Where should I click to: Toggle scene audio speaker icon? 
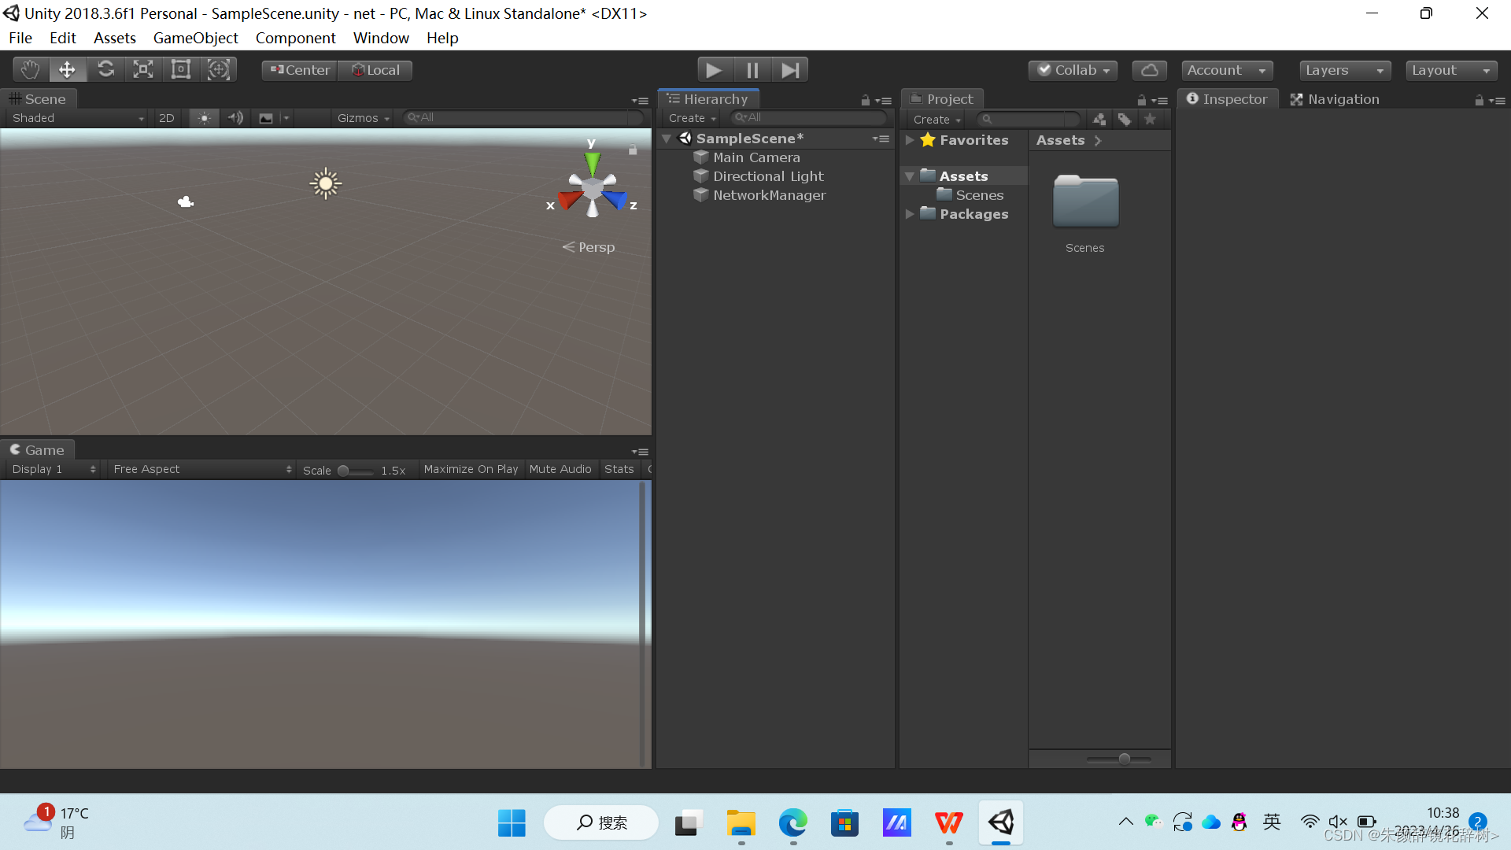click(x=235, y=118)
